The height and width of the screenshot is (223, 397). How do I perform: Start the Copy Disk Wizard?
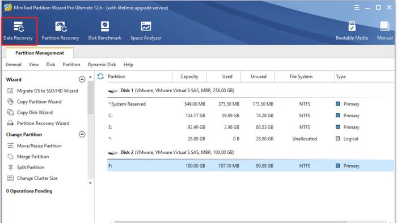pyautogui.click(x=35, y=113)
